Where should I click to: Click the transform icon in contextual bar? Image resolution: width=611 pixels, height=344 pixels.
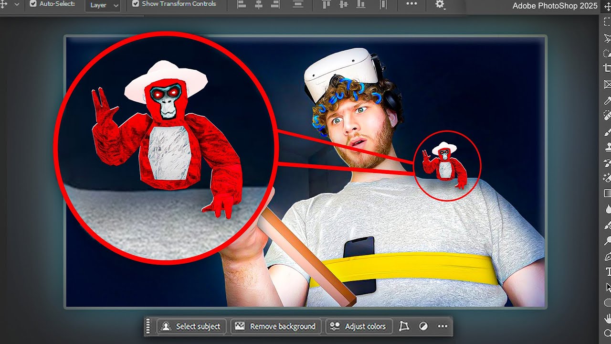coord(404,326)
